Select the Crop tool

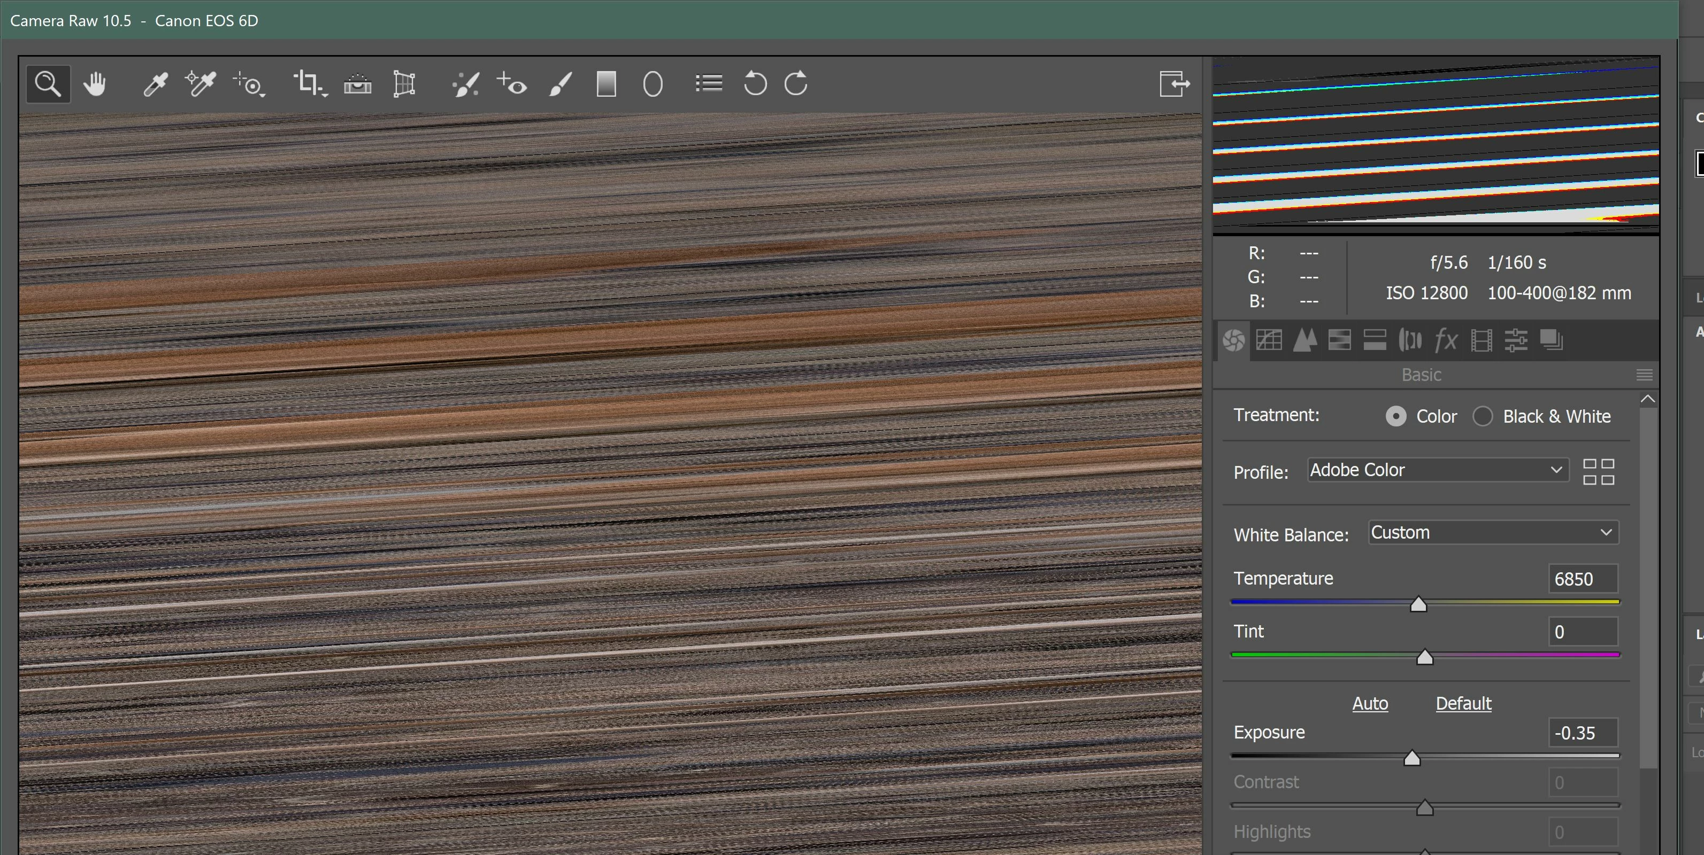pos(308,84)
